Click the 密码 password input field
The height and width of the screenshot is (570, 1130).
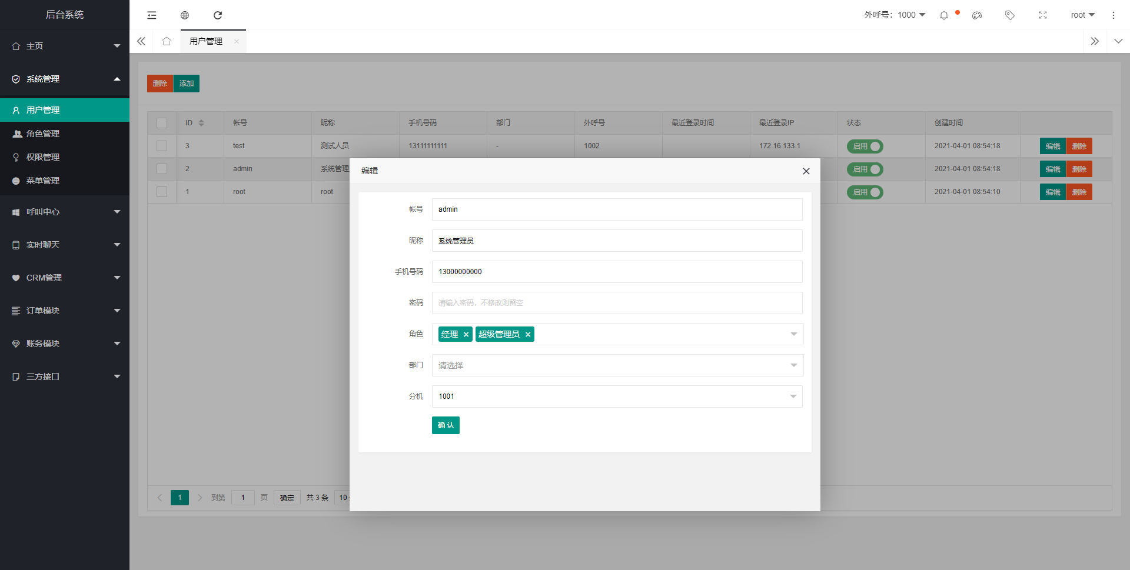(x=617, y=303)
